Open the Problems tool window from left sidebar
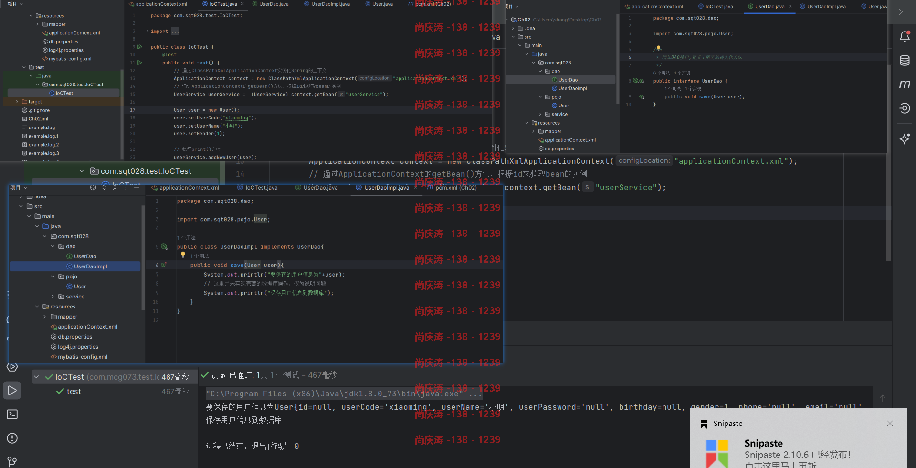The image size is (916, 468). point(12,438)
